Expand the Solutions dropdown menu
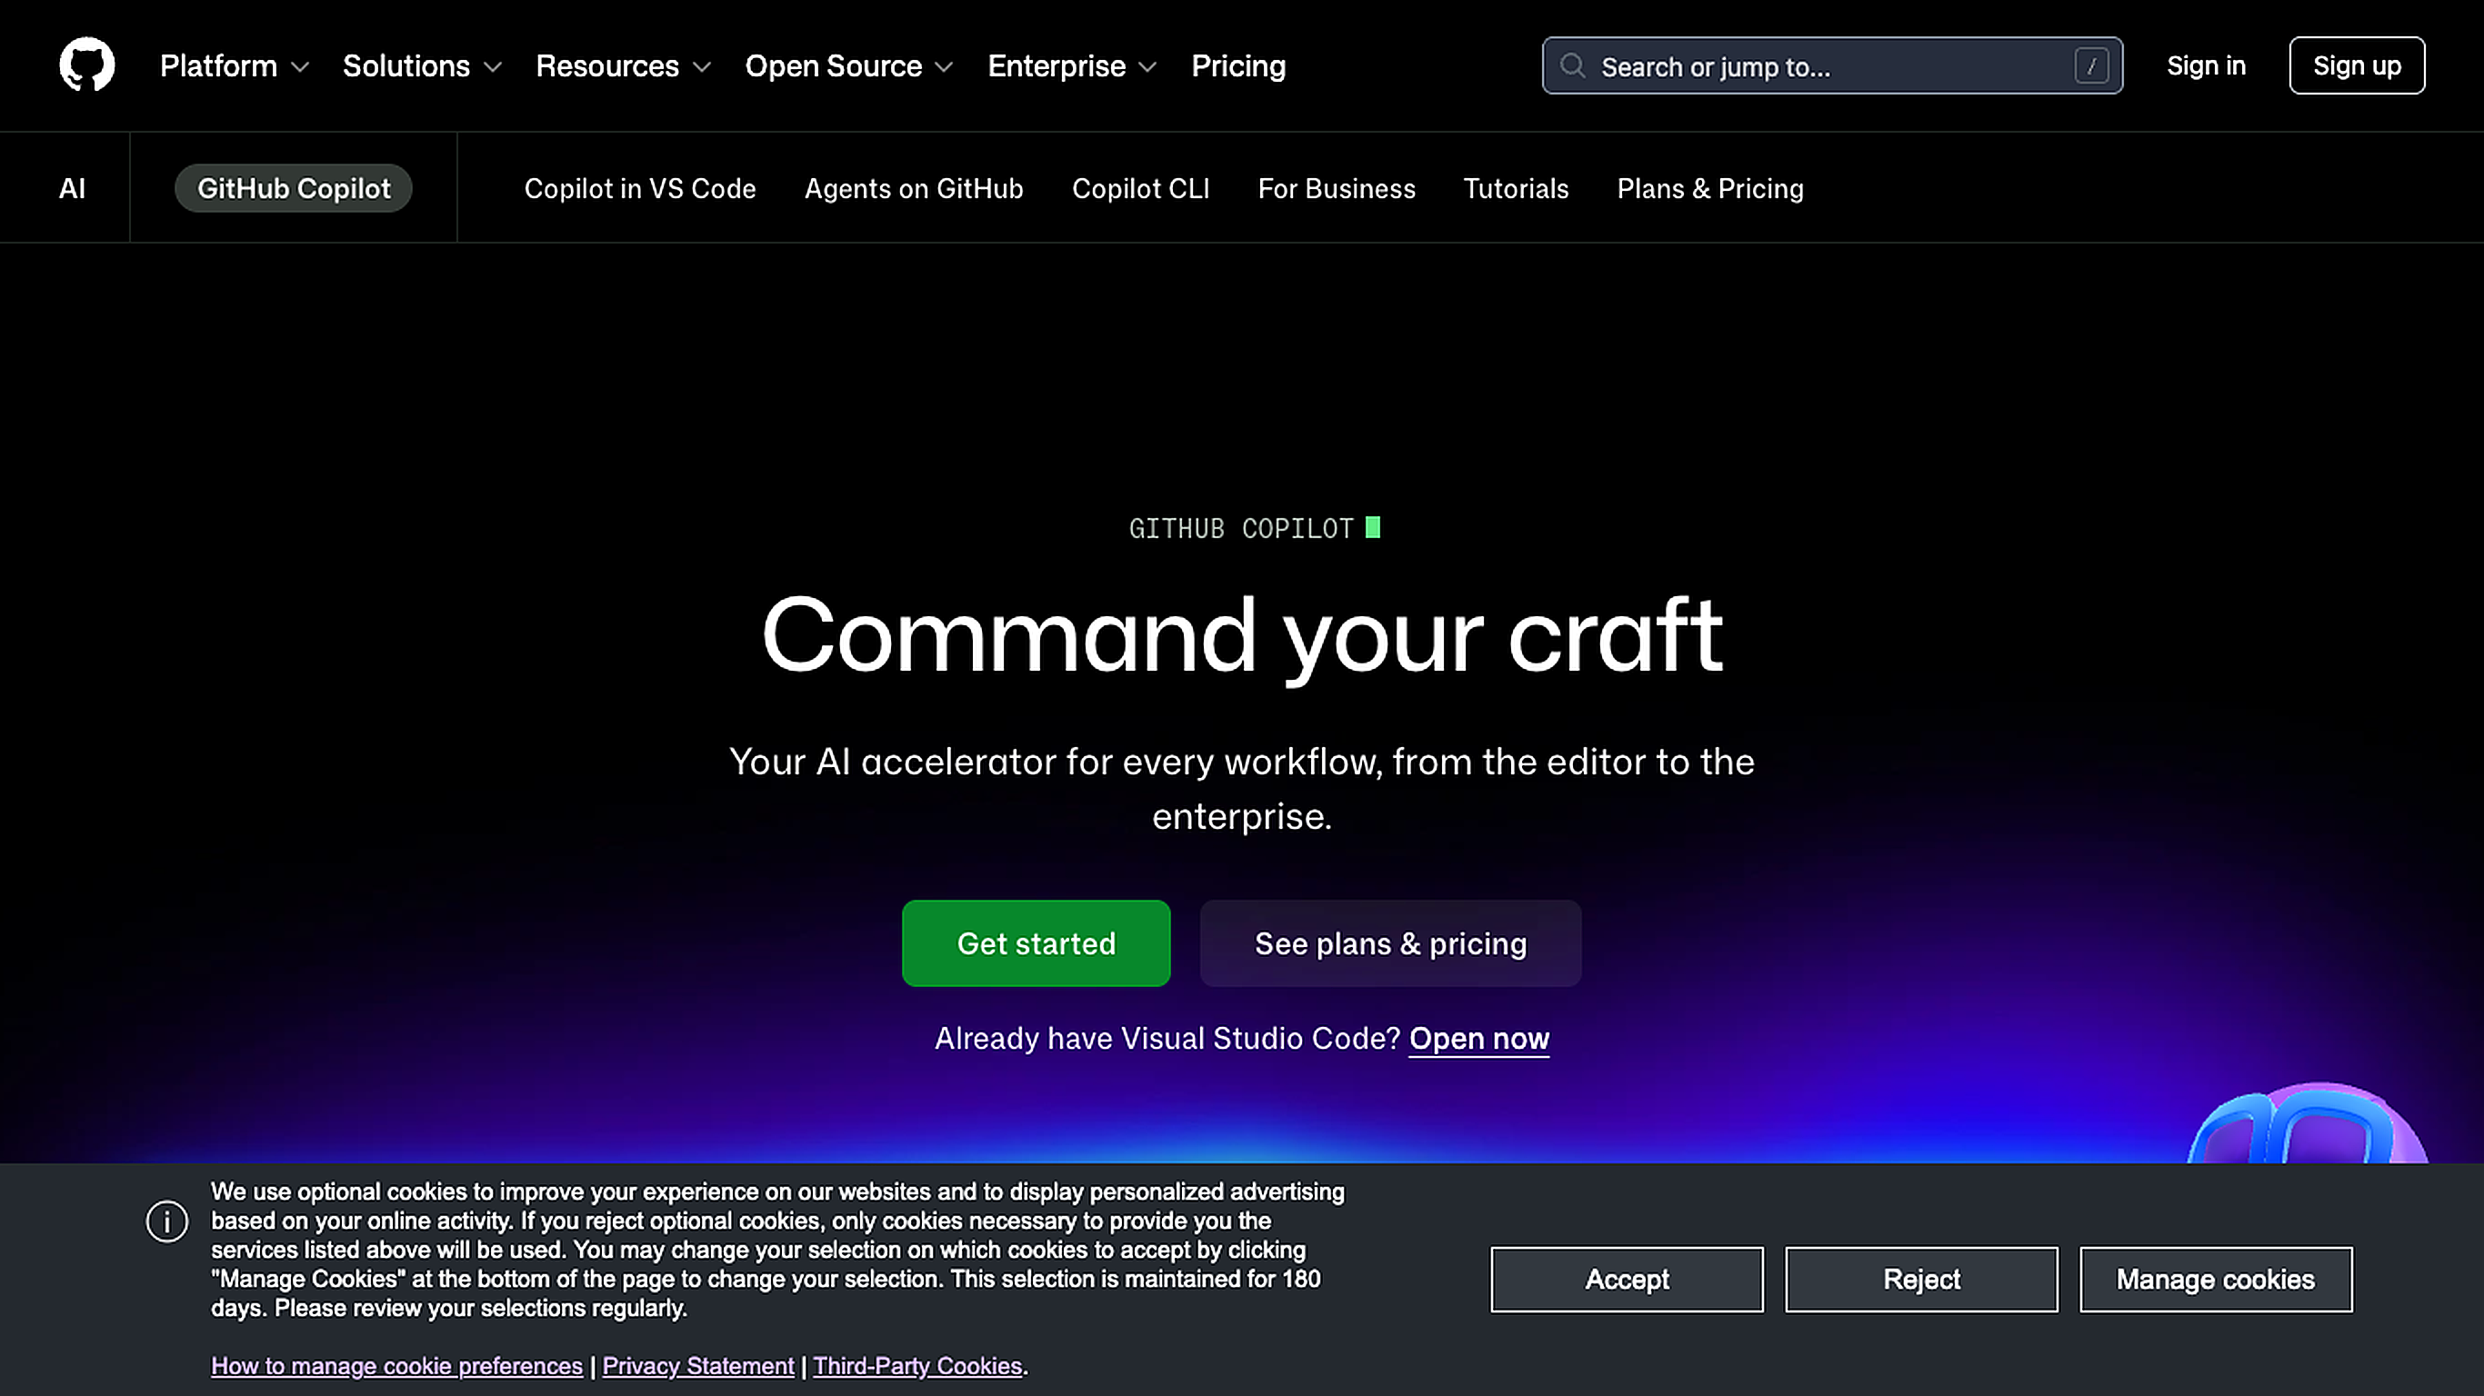This screenshot has width=2484, height=1396. click(423, 65)
